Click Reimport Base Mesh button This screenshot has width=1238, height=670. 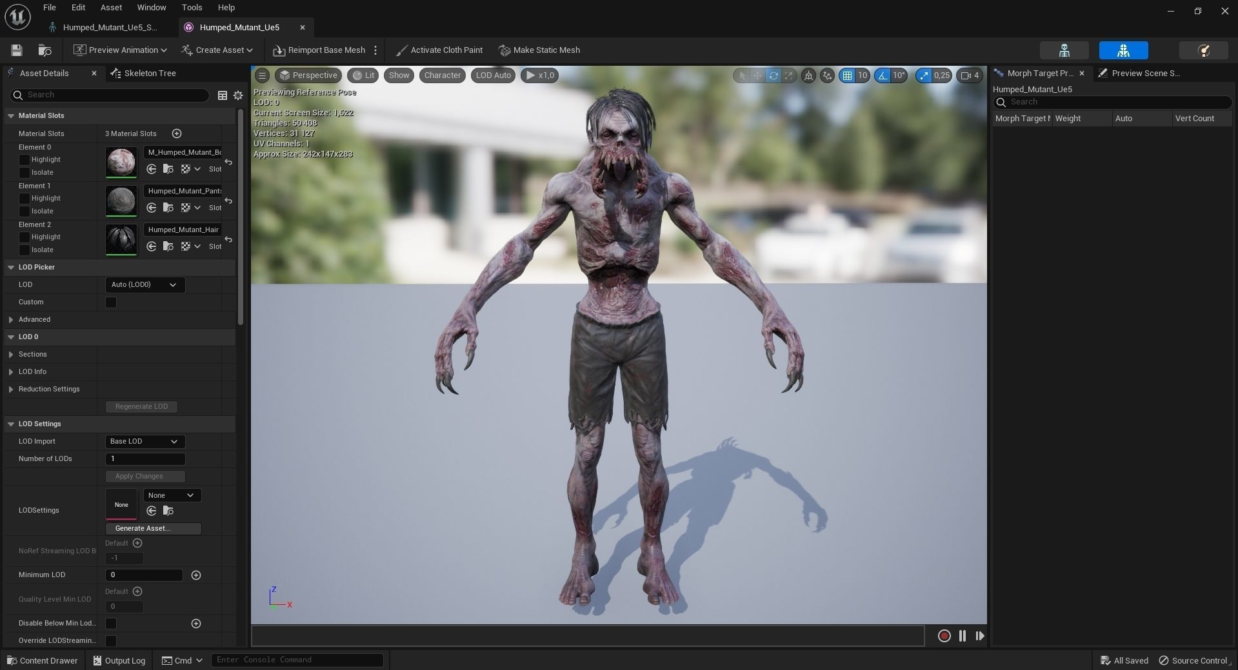(319, 50)
